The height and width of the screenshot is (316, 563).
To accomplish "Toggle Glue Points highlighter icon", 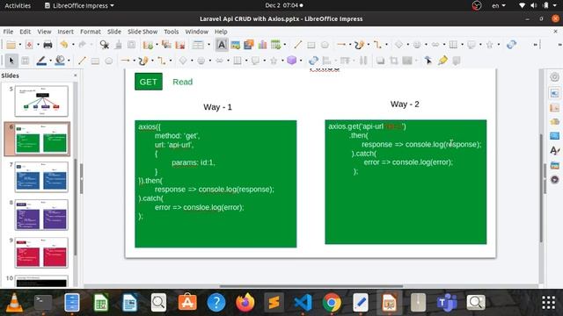I will tap(442, 61).
